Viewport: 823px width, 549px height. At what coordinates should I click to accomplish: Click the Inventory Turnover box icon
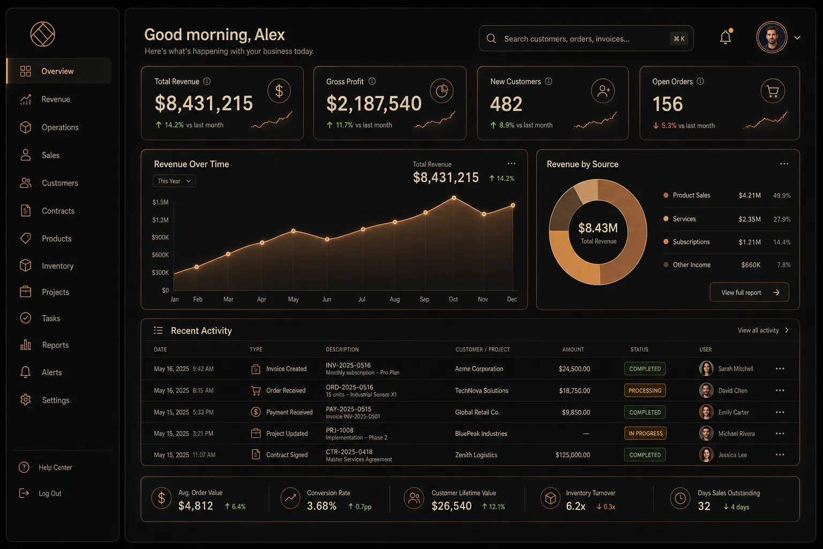point(550,499)
